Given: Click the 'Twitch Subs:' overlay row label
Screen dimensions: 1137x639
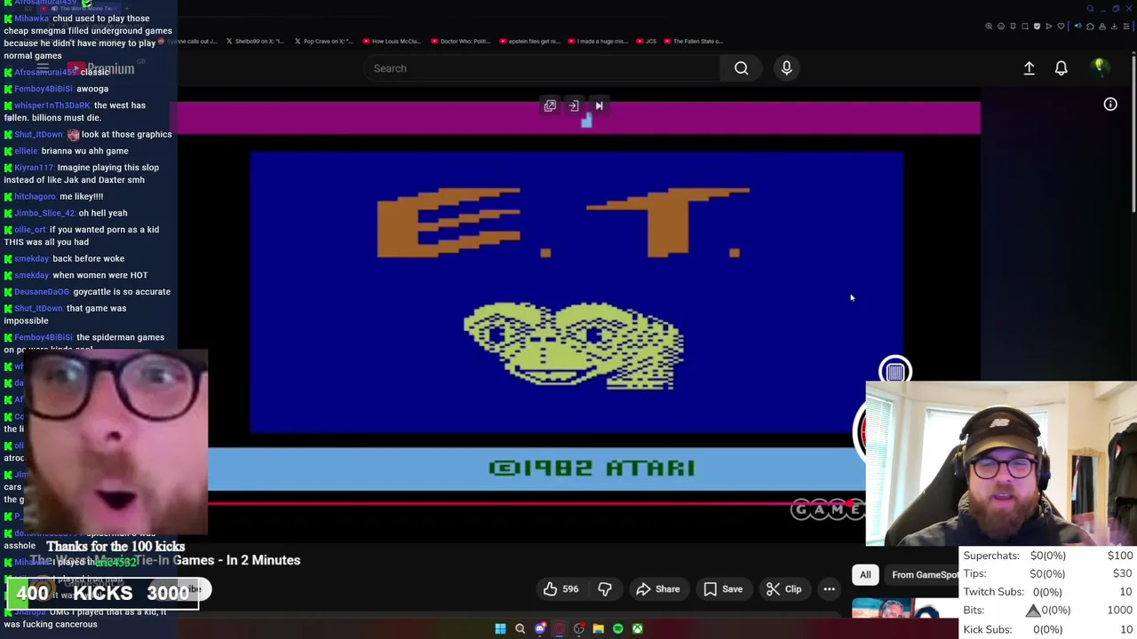Looking at the screenshot, I should (993, 592).
